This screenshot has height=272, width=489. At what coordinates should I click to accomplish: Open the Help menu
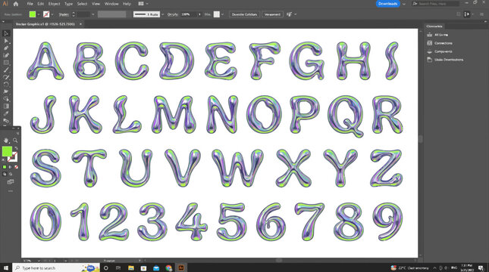click(x=127, y=4)
